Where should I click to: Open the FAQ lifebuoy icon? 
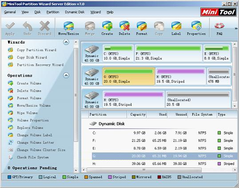pyautogui.click(x=219, y=28)
